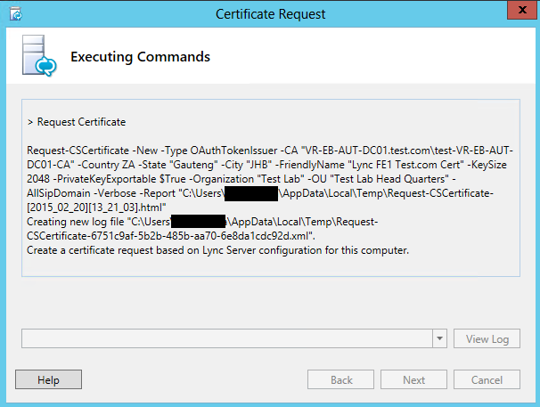This screenshot has width=540, height=407.
Task: Click the redacted username in the Report path
Action: click(x=251, y=191)
